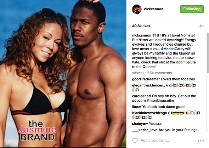Click the nickcannon username in the header
This screenshot has height=148, width=209.
(153, 9)
